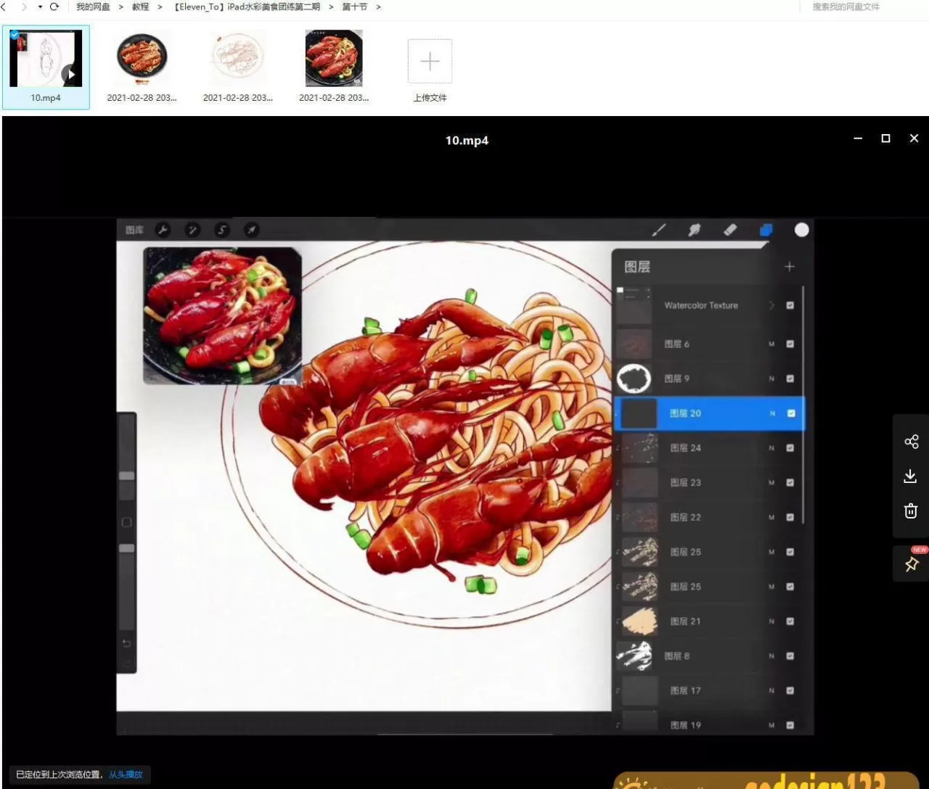The height and width of the screenshot is (789, 929).
Task: Open the 教程 breadcrumb dropdown arrow
Action: coord(158,7)
